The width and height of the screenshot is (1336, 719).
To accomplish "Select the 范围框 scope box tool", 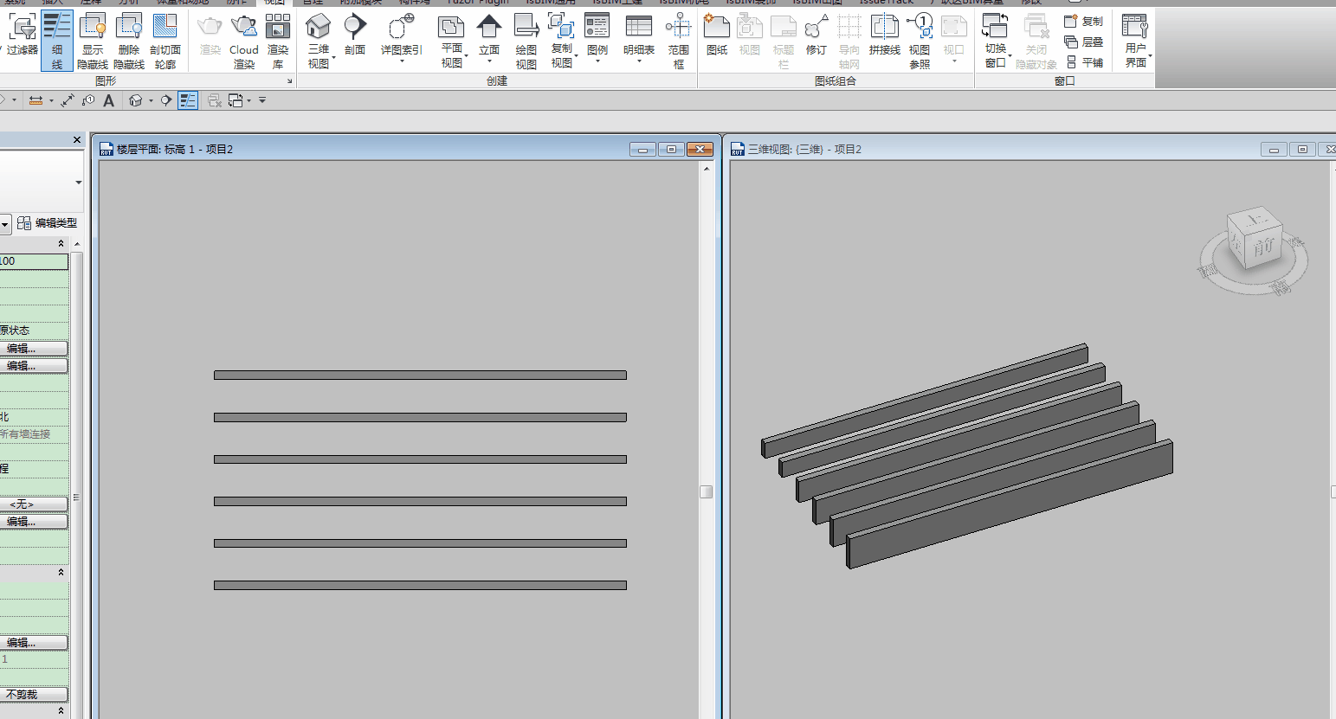I will click(x=679, y=41).
